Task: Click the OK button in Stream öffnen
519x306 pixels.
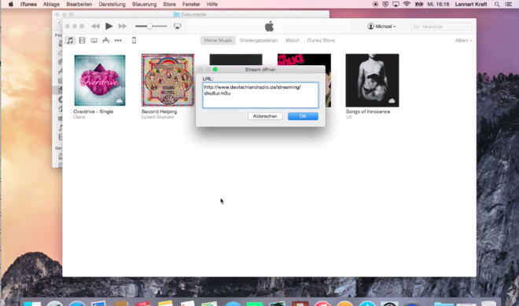Action: tap(303, 116)
